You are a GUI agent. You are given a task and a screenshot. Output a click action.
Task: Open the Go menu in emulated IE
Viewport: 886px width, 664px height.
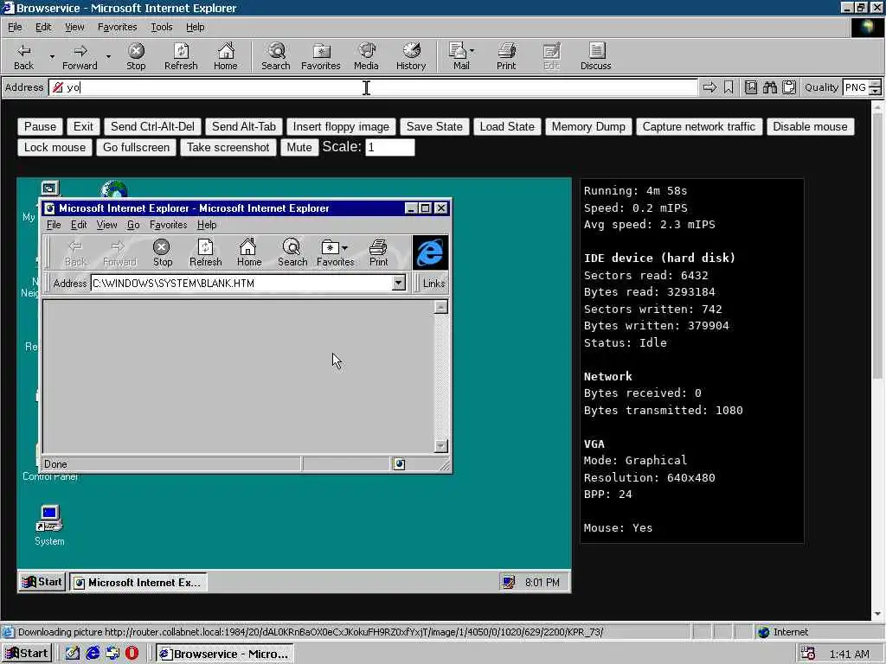pyautogui.click(x=133, y=225)
